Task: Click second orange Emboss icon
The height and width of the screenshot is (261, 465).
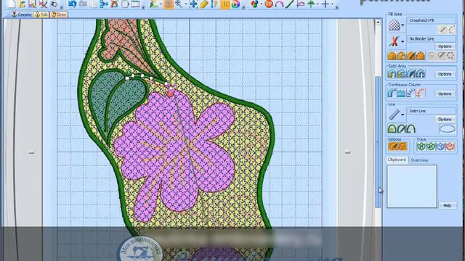Action: (x=403, y=146)
